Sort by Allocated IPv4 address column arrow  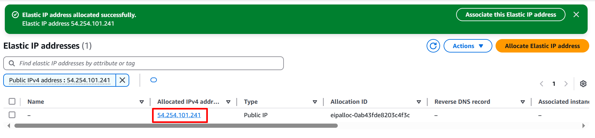(228, 102)
